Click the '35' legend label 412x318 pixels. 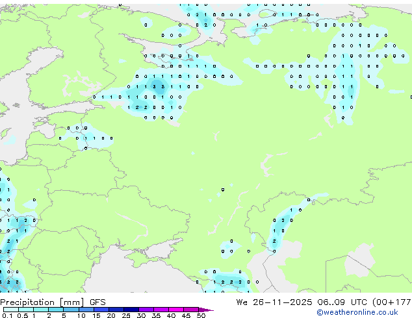tap(157, 315)
